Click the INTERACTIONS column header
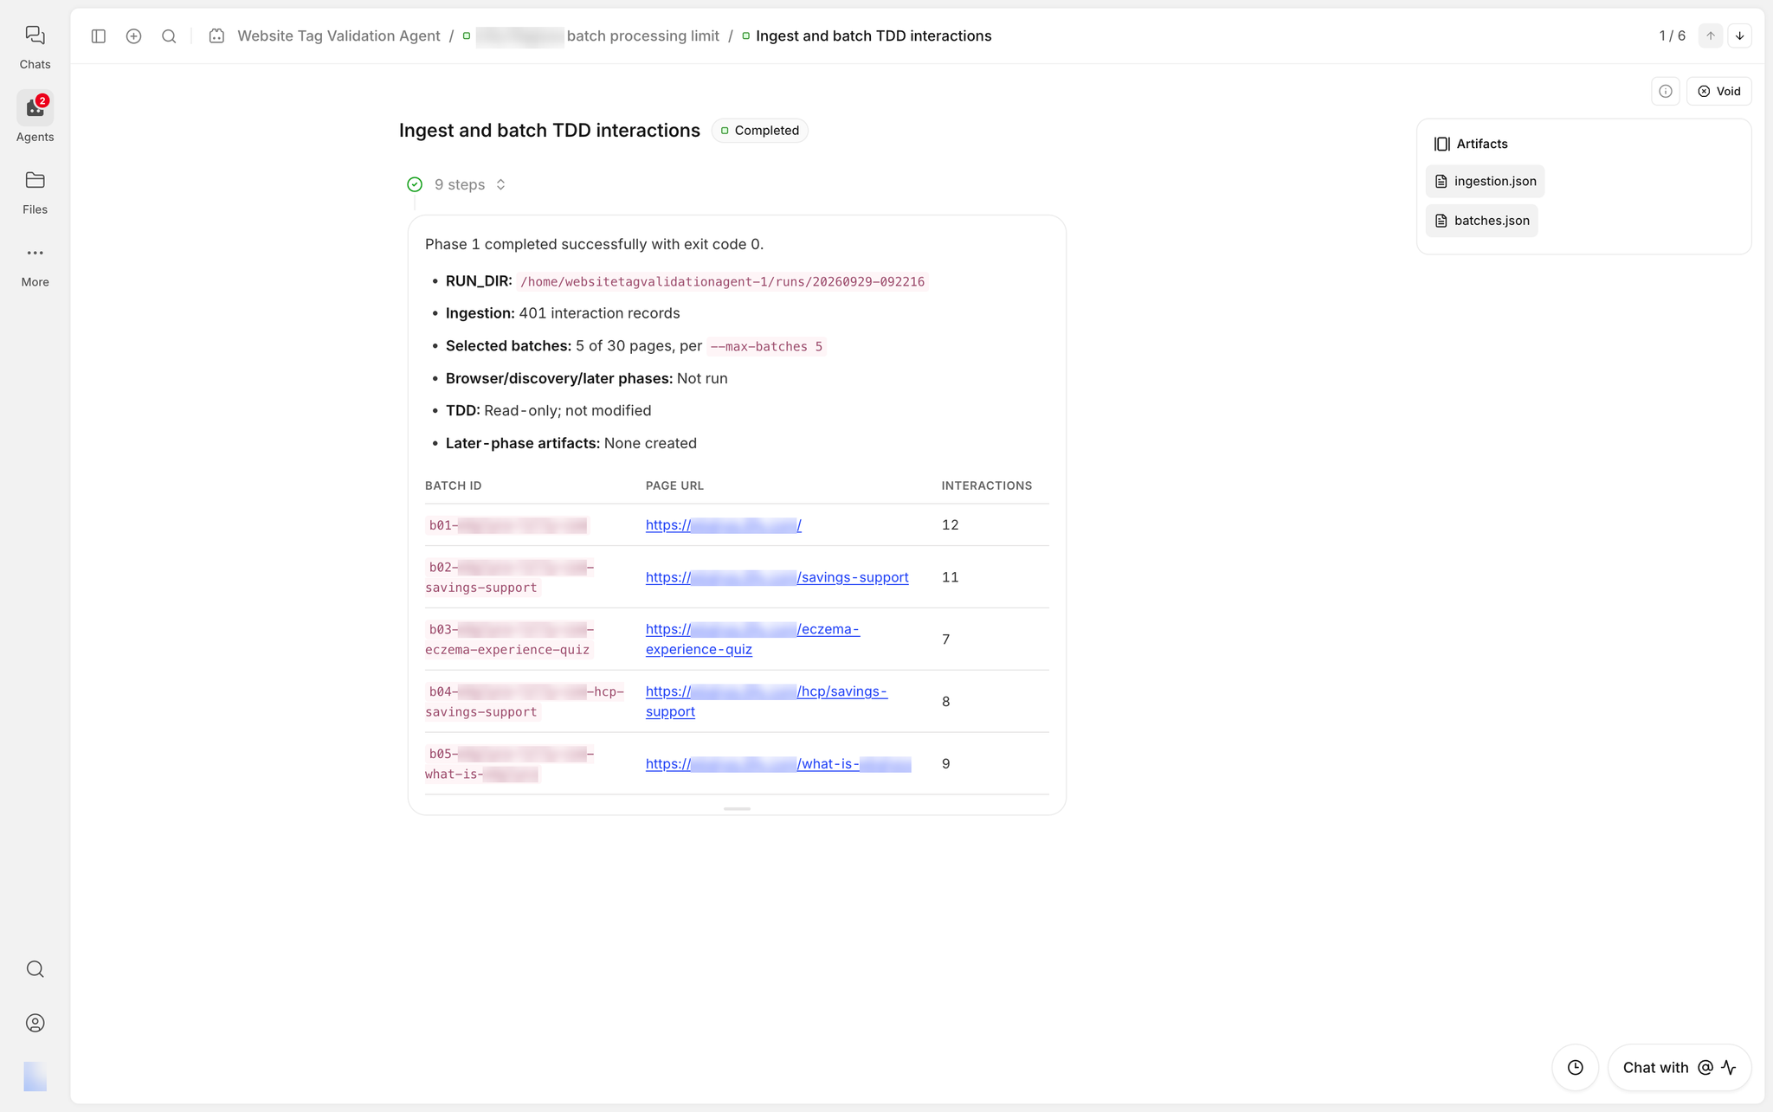Viewport: 1773px width, 1112px height. point(987,486)
